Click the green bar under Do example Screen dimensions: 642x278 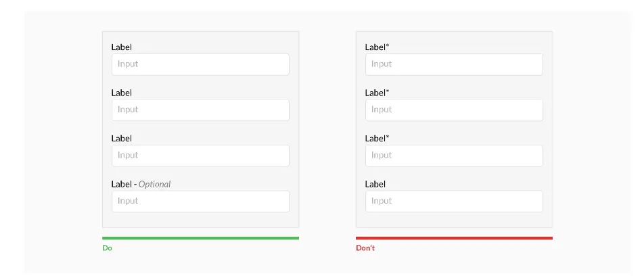coord(201,238)
